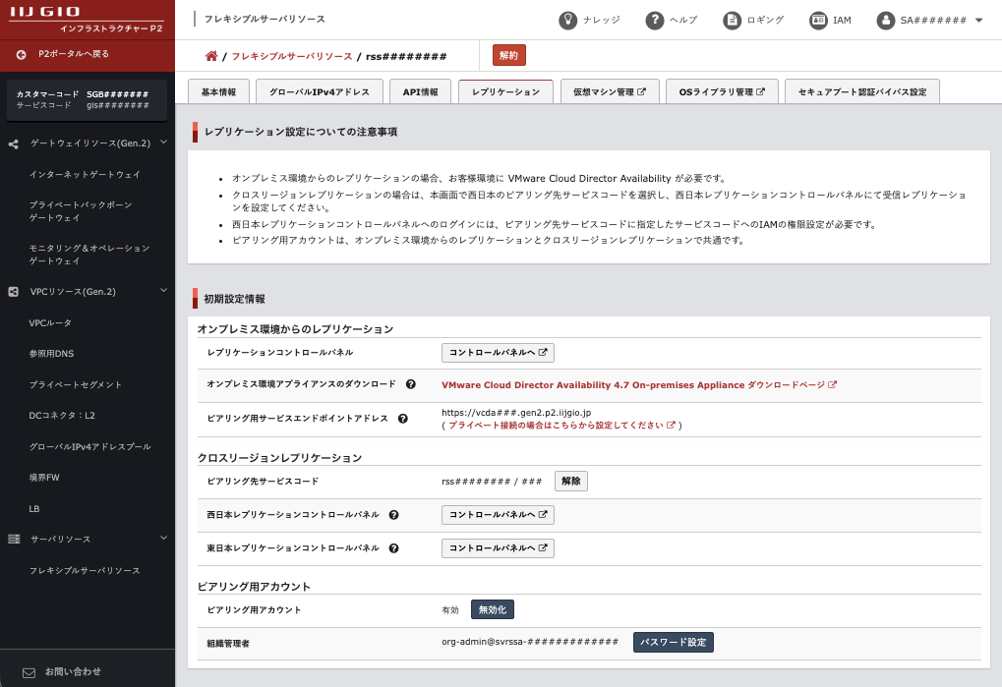Open the 西日本 コントロールパネルへ button
The image size is (1002, 687).
pyautogui.click(x=498, y=515)
